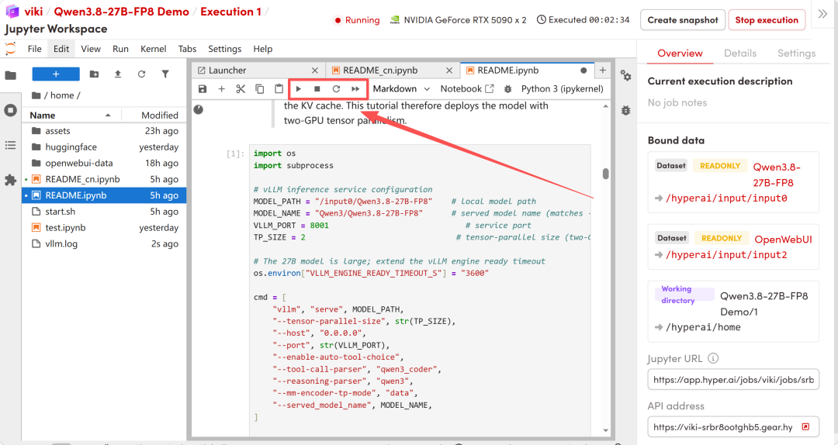Restart the kernel with the circular arrow icon
Viewport: 838px width, 445px height.
336,88
